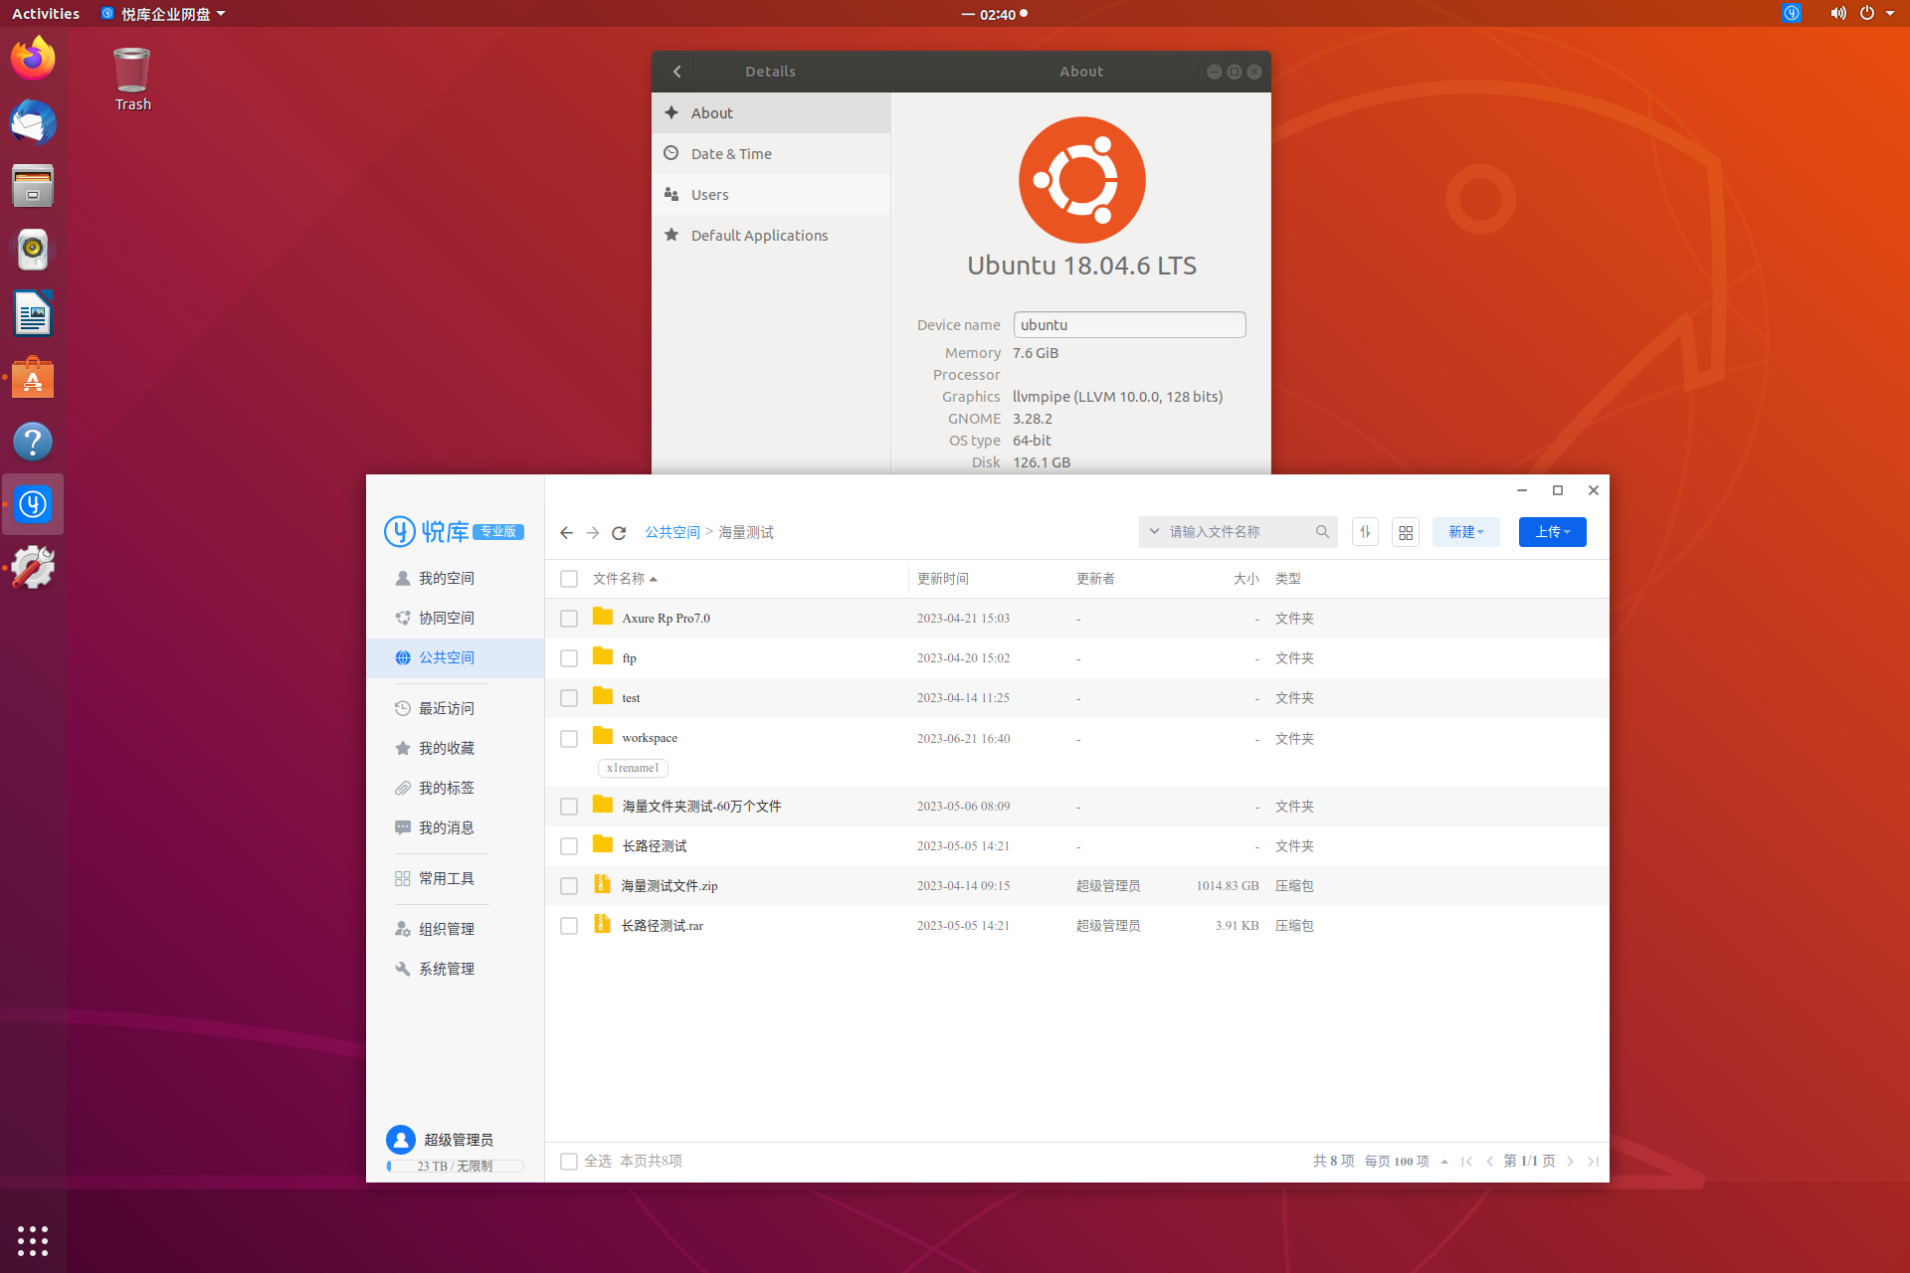1910x1273 pixels.
Task: Click the 超级管理员 user avatar
Action: [x=400, y=1140]
